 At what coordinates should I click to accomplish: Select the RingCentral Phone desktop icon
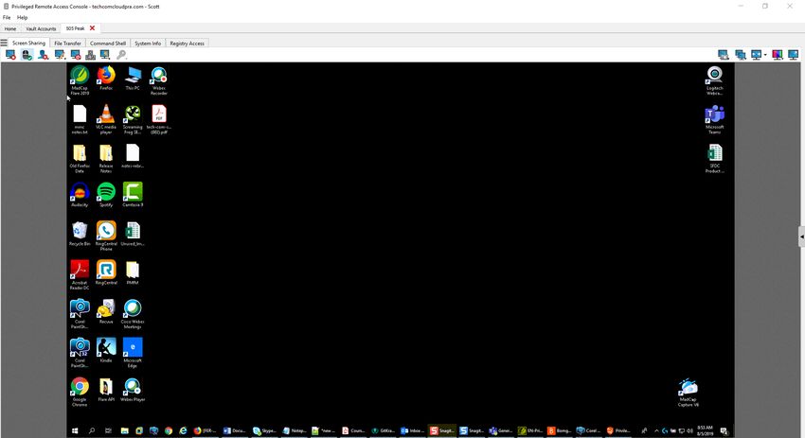(x=106, y=236)
